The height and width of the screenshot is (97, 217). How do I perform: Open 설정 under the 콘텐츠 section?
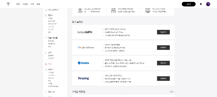[49, 32]
